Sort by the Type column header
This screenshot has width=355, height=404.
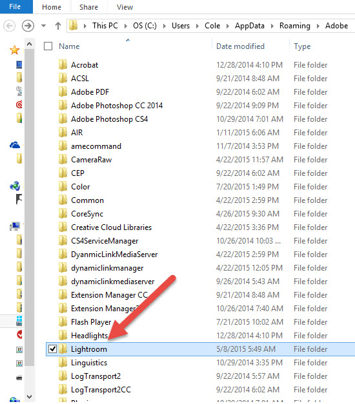point(302,46)
